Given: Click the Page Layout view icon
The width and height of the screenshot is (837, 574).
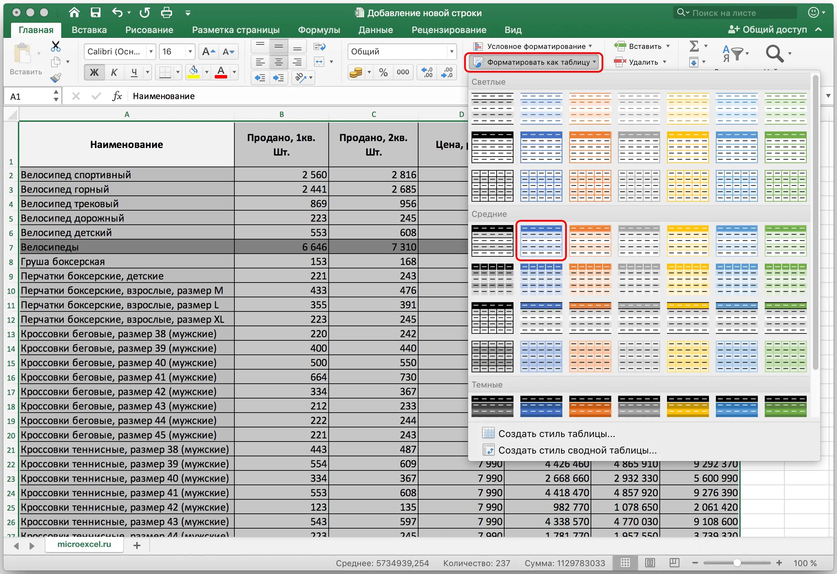Looking at the screenshot, I should point(650,563).
